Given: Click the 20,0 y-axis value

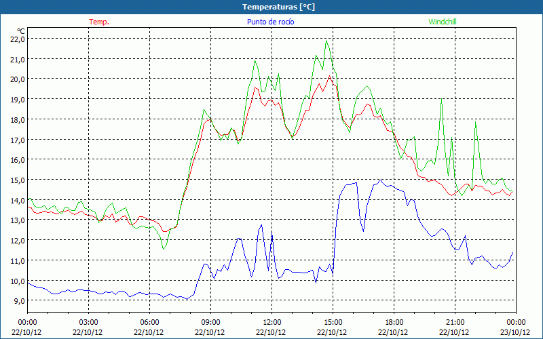Looking at the screenshot, I should pos(18,79).
